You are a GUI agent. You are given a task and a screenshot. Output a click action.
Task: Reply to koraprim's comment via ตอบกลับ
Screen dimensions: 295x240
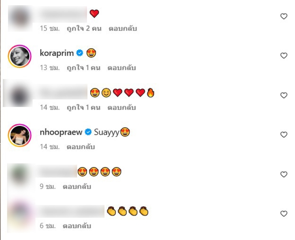point(122,68)
